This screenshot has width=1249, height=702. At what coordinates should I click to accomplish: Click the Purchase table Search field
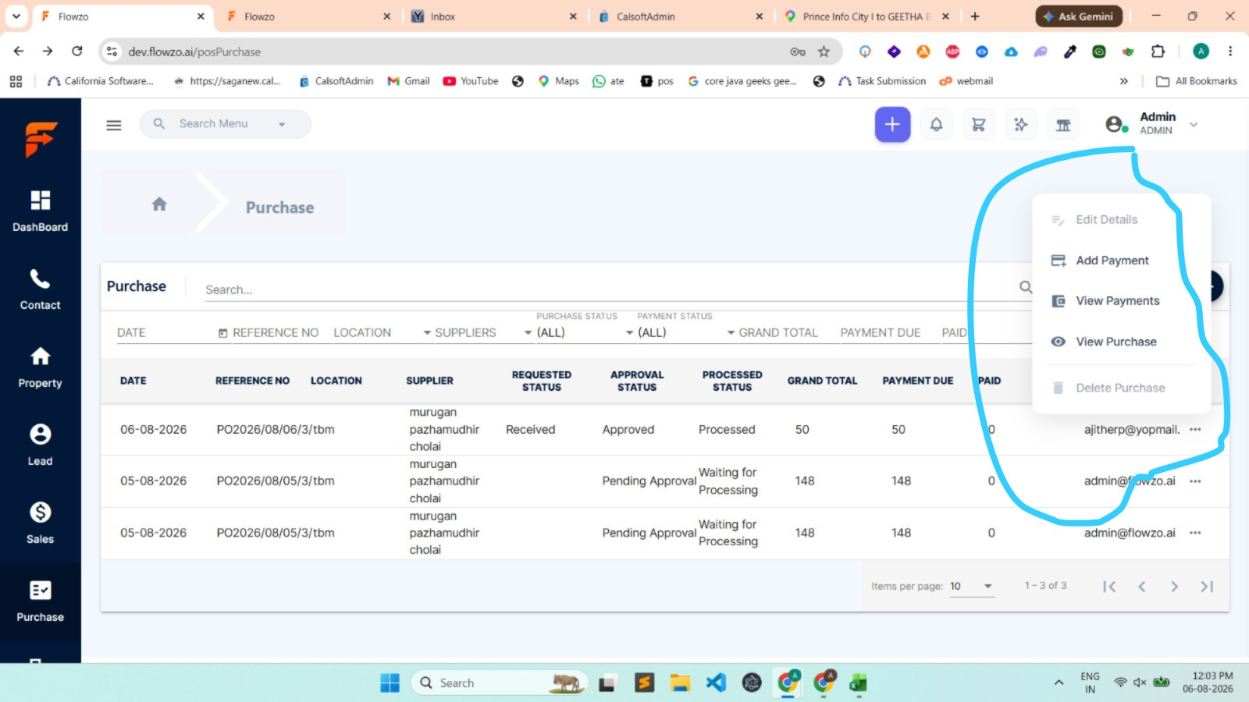click(609, 289)
